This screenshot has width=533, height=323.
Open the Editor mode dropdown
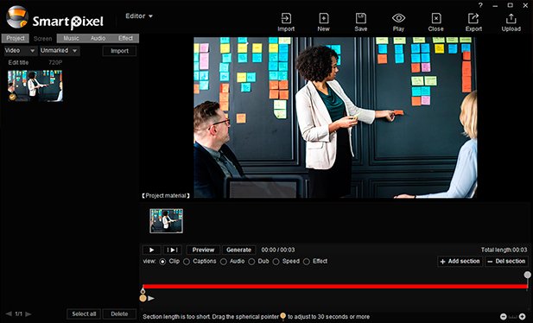(139, 16)
